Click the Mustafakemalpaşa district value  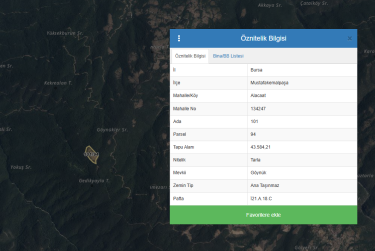click(x=269, y=83)
